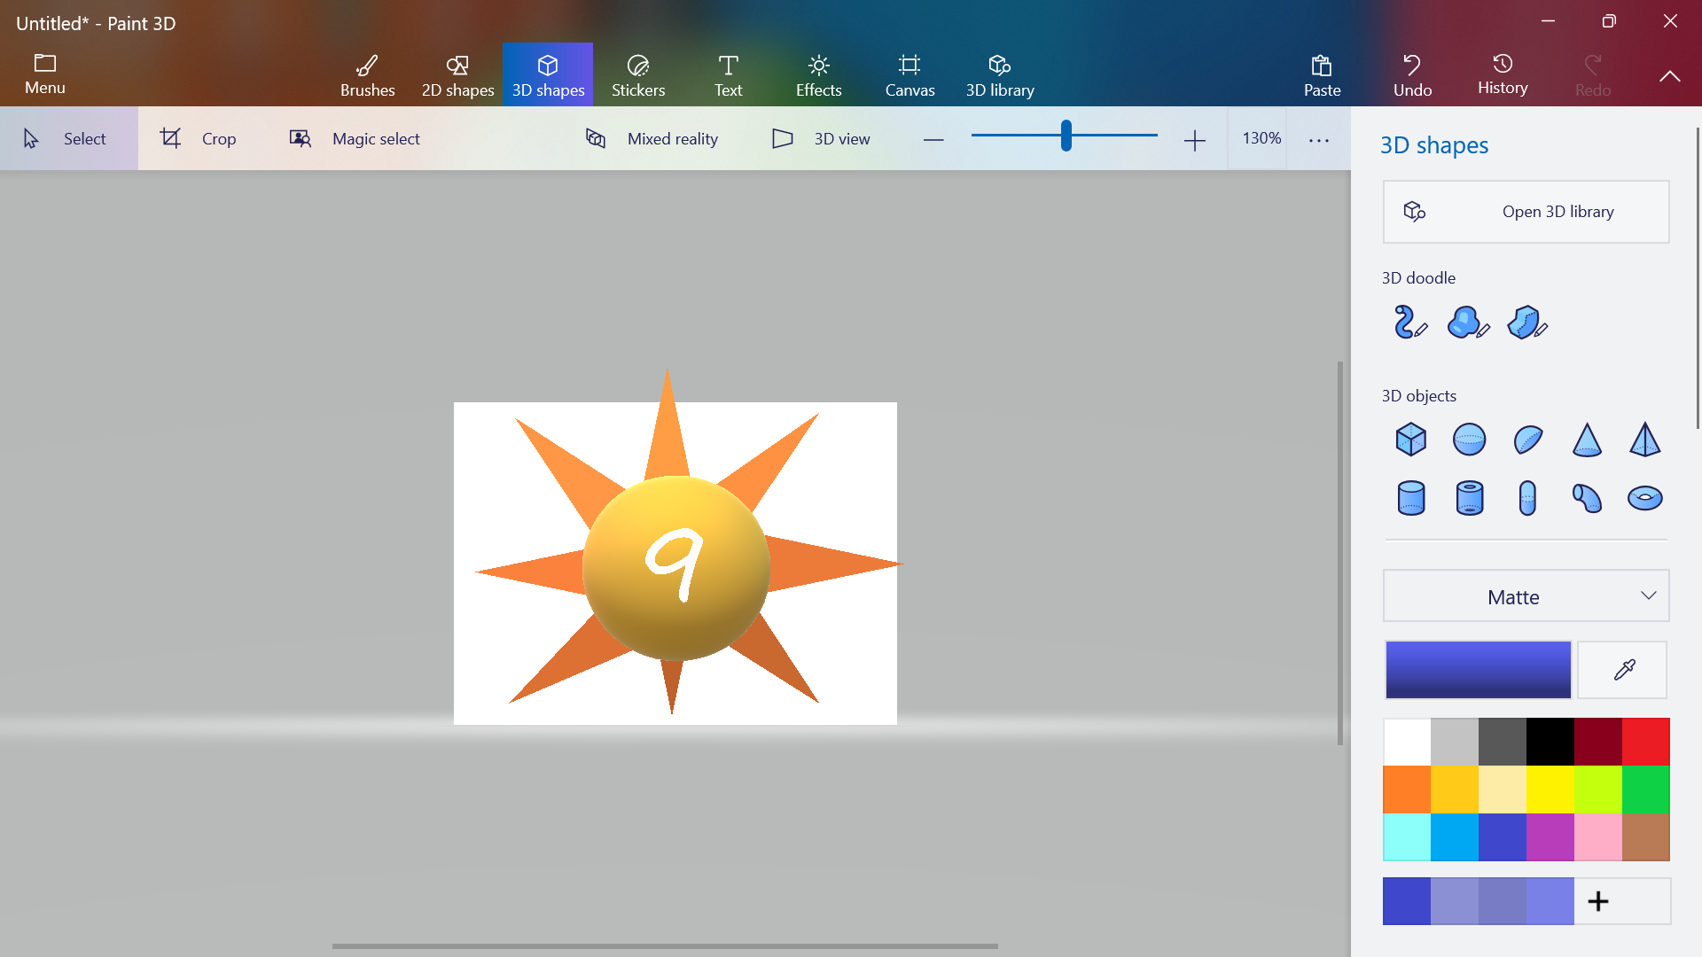The image size is (1702, 957).
Task: Choose the doughnut 3D object
Action: coord(1644,498)
